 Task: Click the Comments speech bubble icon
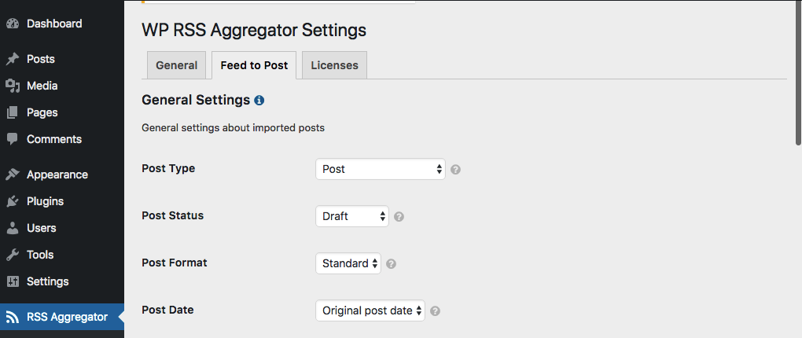click(x=13, y=139)
